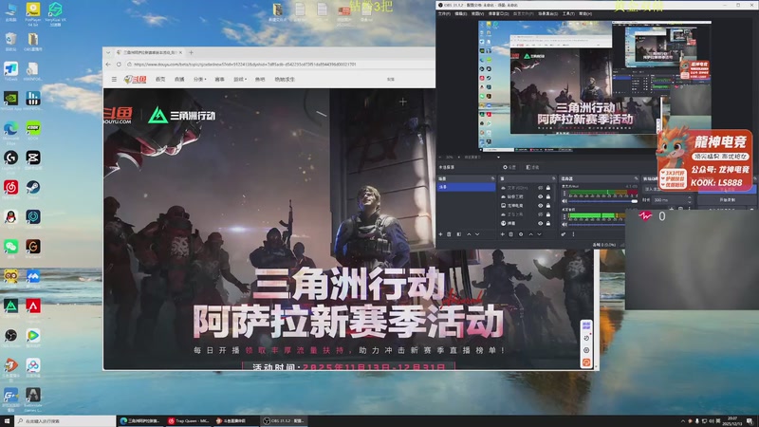Adjust desktop audio volume slider in mixer
This screenshot has height=427, width=759.
(602, 201)
